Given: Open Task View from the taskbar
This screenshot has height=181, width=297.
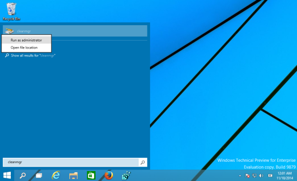Looking at the screenshot, I should click(39, 176).
